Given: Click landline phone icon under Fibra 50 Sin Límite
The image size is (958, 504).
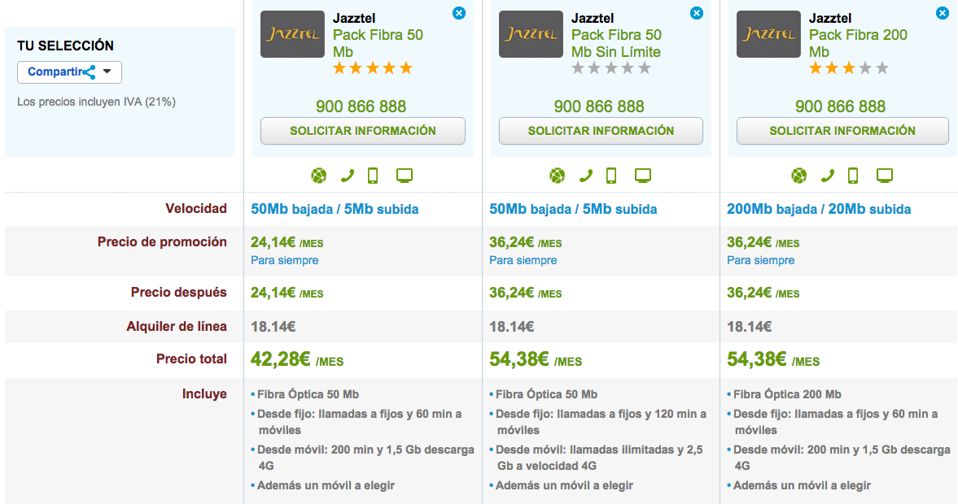Looking at the screenshot, I should (x=585, y=176).
